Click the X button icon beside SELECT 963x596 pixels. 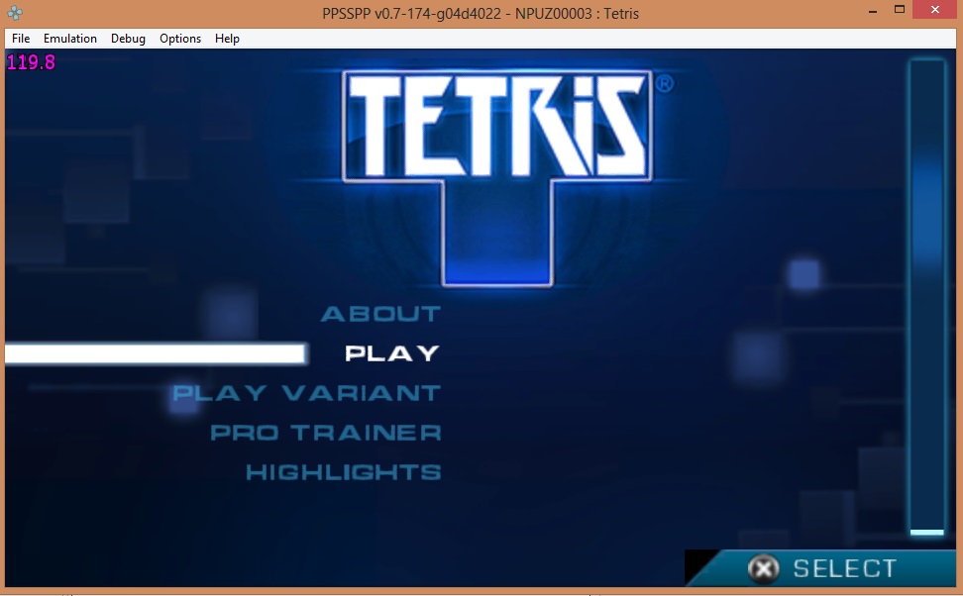pyautogui.click(x=762, y=568)
